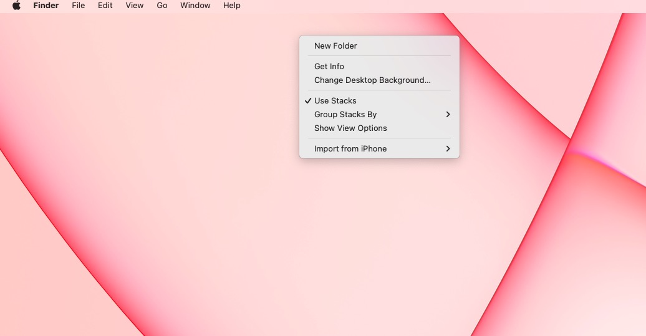Click the checkmark icon beside Use Stacks
Image resolution: width=646 pixels, height=336 pixels.
[308, 100]
